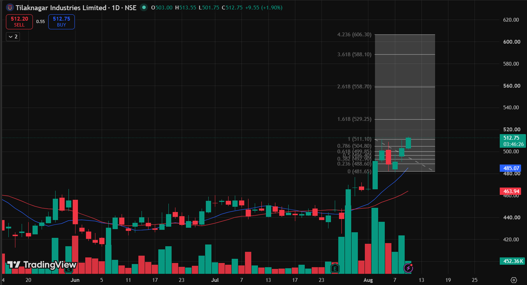Click the 420.00 price axis label
Image resolution: width=527 pixels, height=285 pixels.
pos(512,239)
